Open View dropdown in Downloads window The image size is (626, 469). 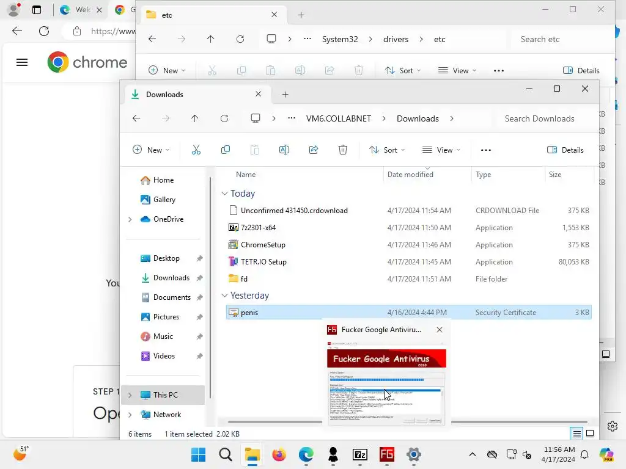pos(441,150)
